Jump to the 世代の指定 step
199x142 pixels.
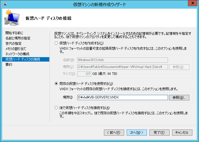[13, 44]
